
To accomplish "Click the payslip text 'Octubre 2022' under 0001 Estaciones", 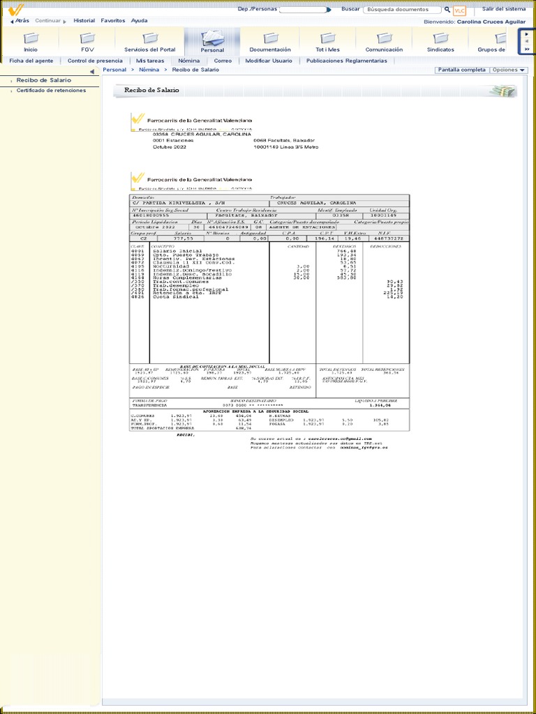I will (170, 147).
